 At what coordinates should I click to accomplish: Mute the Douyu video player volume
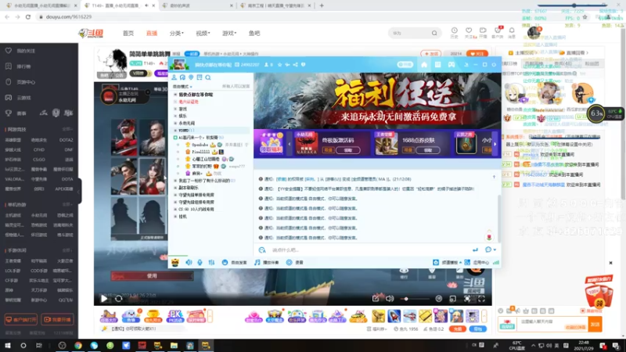[x=390, y=299]
